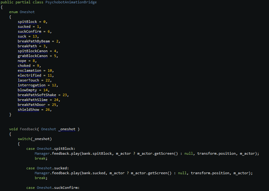Screen dimensions: 269x191
Task: Click case Oneshot.suckConfirm: label
Action: point(53,188)
